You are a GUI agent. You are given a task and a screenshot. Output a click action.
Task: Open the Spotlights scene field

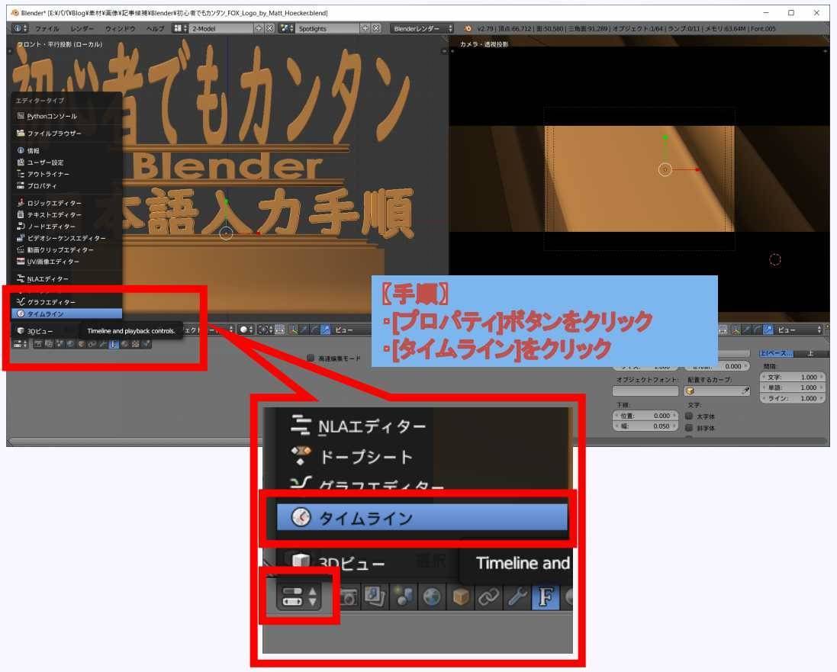click(x=328, y=28)
